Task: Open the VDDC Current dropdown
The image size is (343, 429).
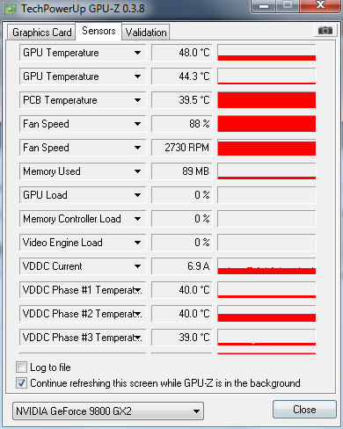Action: tap(137, 266)
